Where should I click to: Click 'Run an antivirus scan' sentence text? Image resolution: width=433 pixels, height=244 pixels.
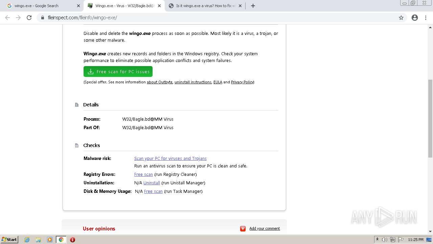191,166
